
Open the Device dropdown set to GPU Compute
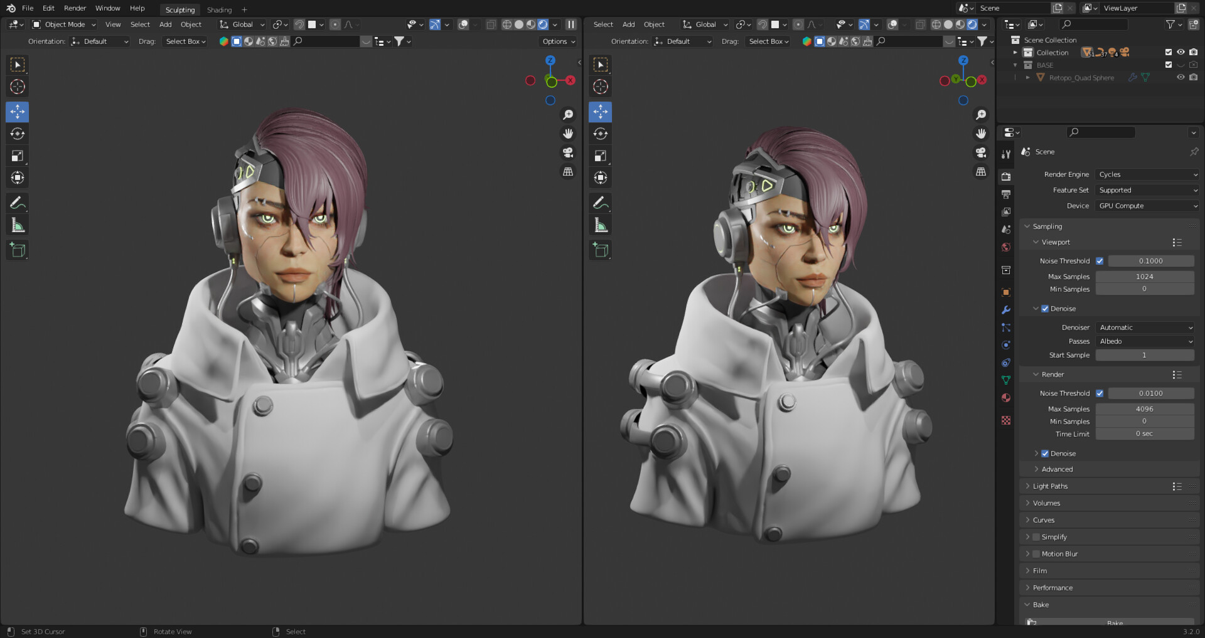1147,206
